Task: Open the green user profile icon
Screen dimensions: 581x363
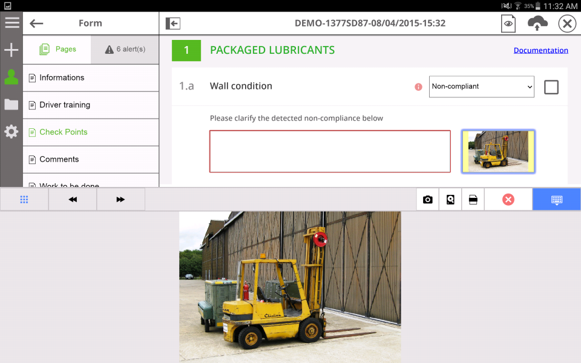Action: [11, 77]
